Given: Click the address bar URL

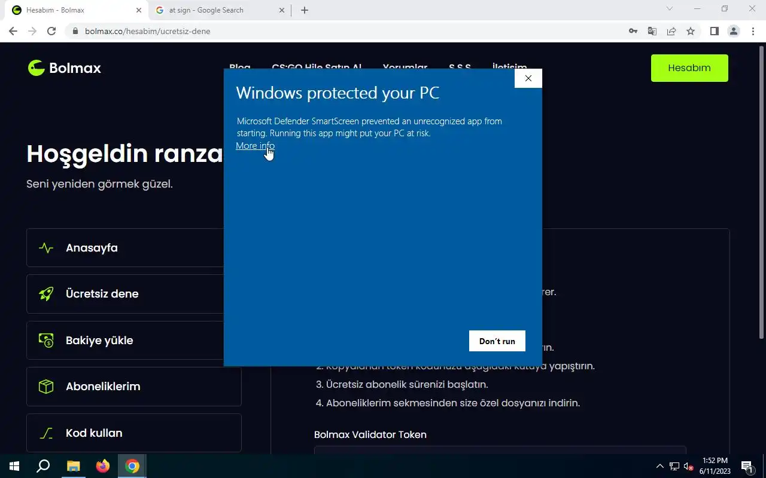Looking at the screenshot, I should click(x=147, y=31).
